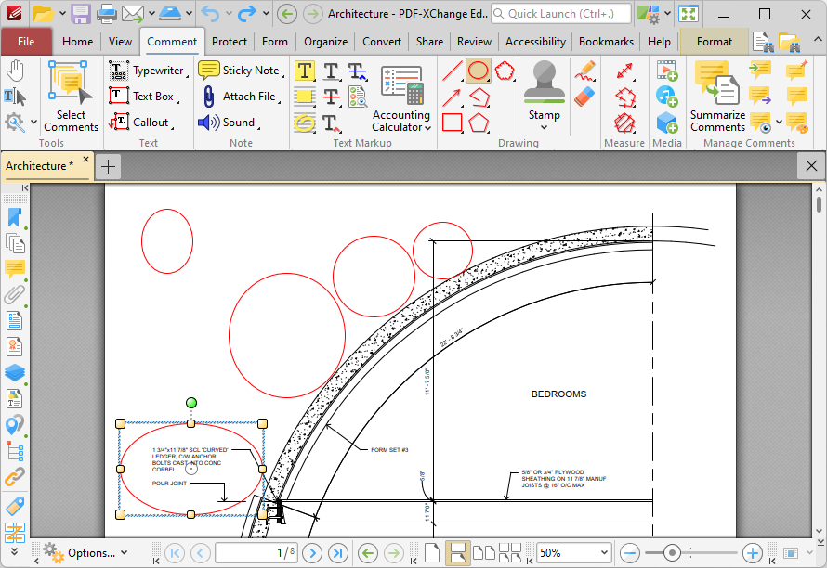
Task: Select the Pencil tool
Action: tap(585, 71)
